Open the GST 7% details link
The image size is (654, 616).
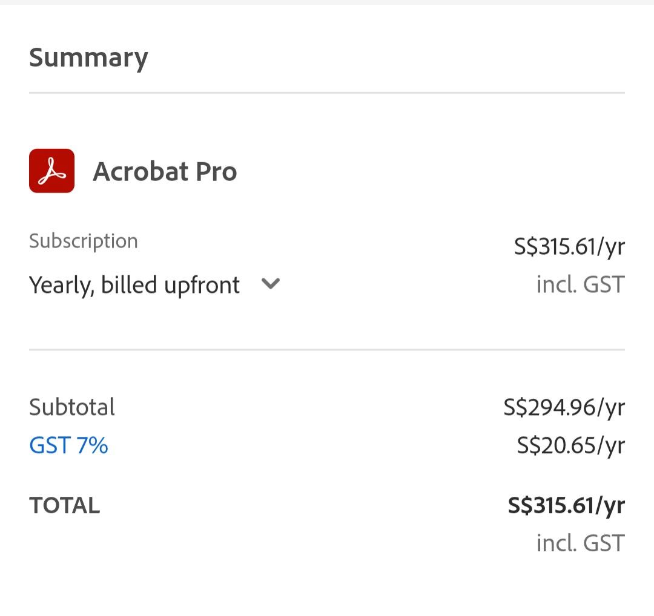68,445
